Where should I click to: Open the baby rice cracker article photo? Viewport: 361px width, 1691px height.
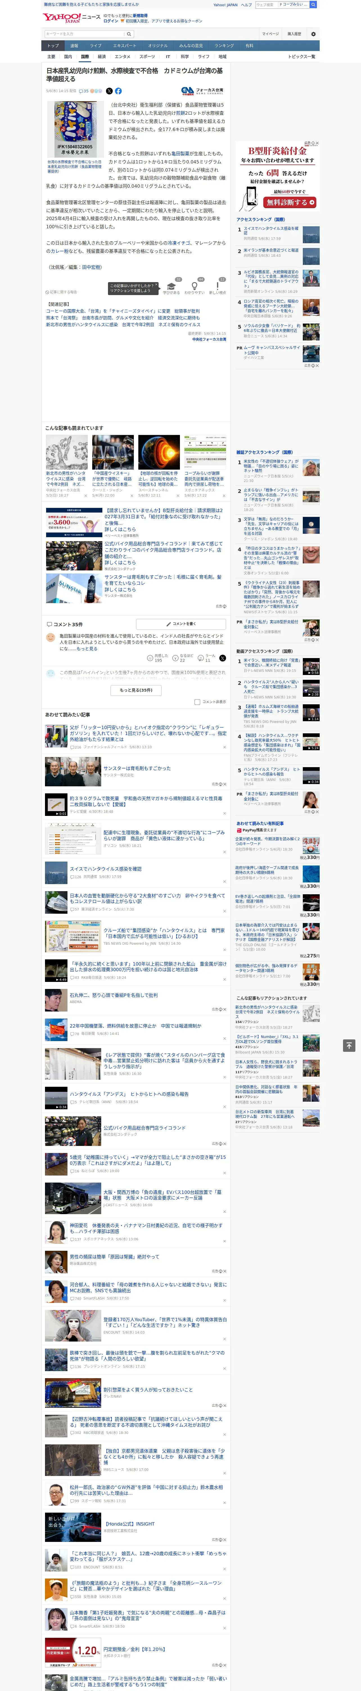point(75,129)
